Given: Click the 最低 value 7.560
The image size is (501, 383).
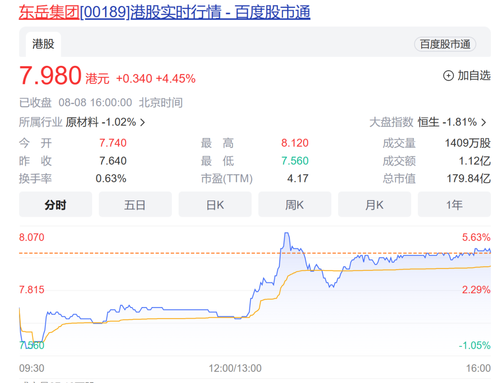Looking at the screenshot, I should tap(295, 161).
